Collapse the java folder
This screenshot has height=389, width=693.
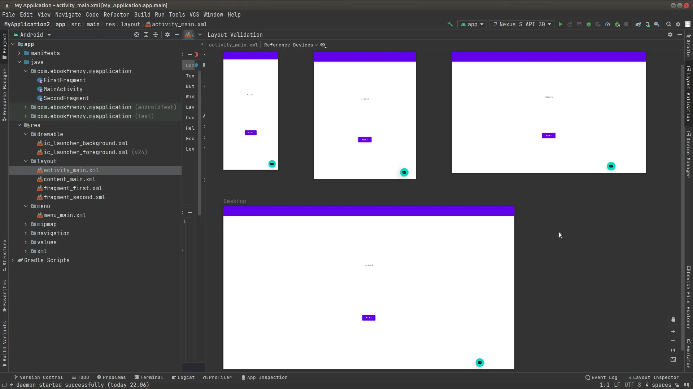coord(19,62)
